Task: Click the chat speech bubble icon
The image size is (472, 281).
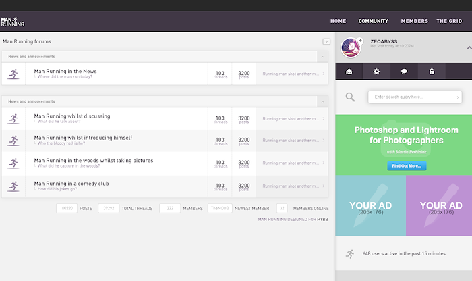Action: click(x=404, y=72)
